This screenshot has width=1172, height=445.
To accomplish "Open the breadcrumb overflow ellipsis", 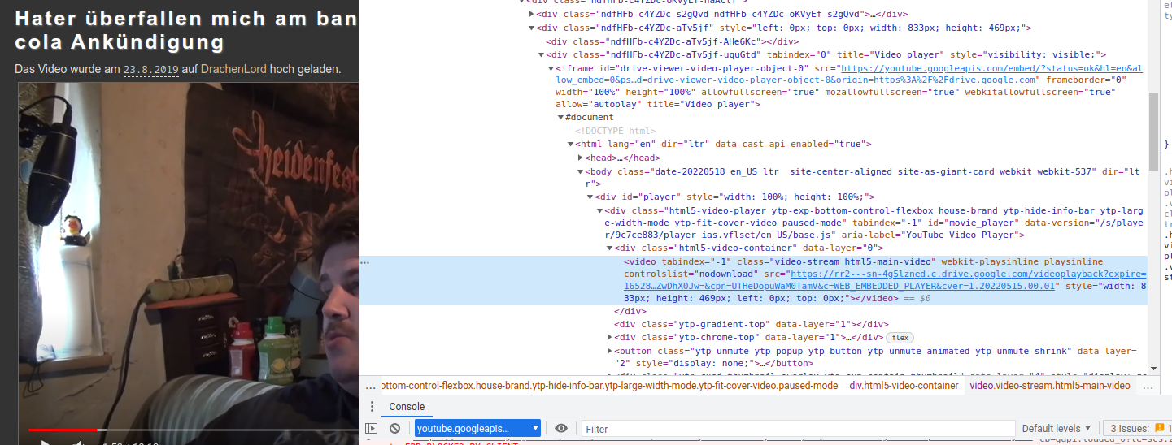I will (x=369, y=386).
